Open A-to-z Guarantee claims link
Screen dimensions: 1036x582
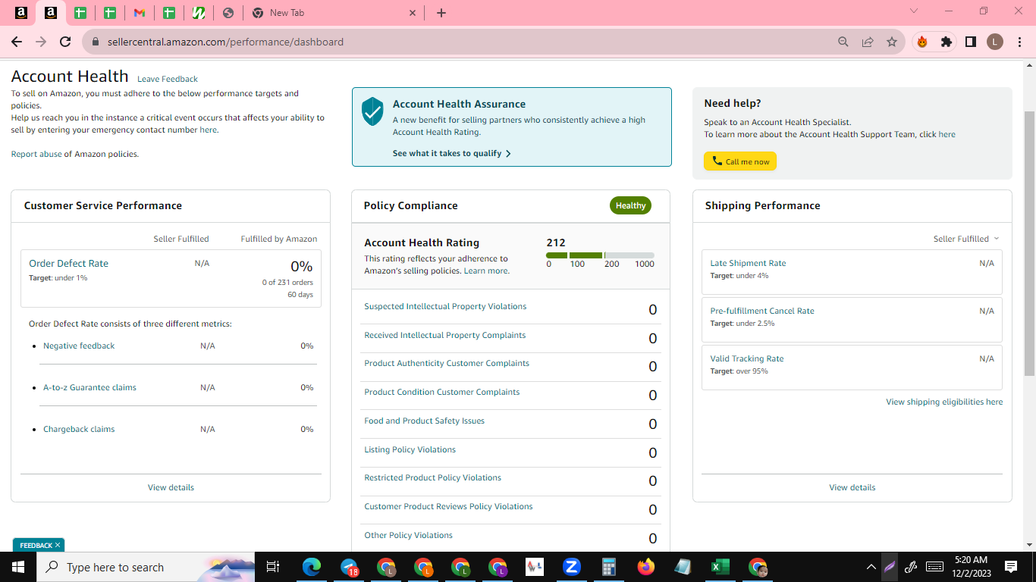click(x=89, y=387)
